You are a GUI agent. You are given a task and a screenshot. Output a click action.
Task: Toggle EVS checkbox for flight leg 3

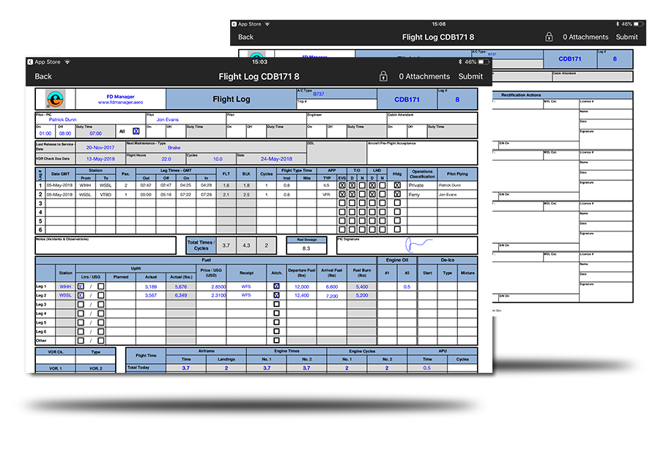[342, 204]
